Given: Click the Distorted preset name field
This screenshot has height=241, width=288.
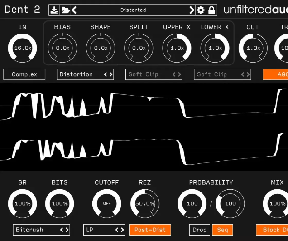Looking at the screenshot, I should point(133,10).
